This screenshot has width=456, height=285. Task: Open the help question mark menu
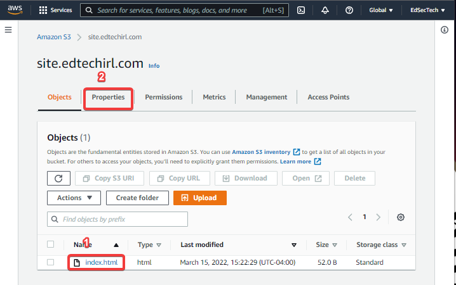pyautogui.click(x=349, y=10)
